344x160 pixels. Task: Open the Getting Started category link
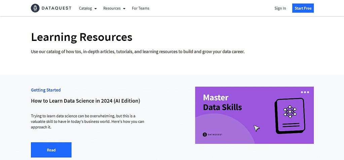point(46,90)
